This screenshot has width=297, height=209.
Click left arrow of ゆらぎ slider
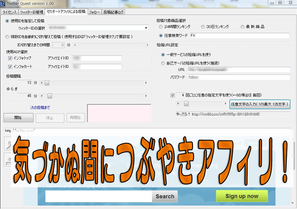[x=42, y=96]
